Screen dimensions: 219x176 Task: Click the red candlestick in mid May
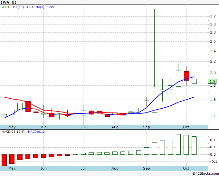click(x=28, y=106)
